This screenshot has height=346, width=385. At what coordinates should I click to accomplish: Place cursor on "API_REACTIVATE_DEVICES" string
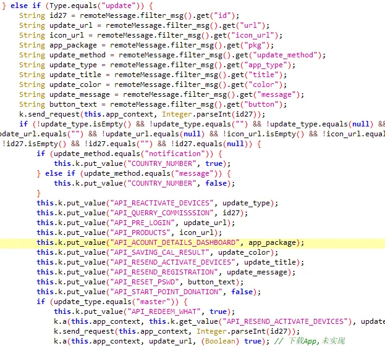162,203
